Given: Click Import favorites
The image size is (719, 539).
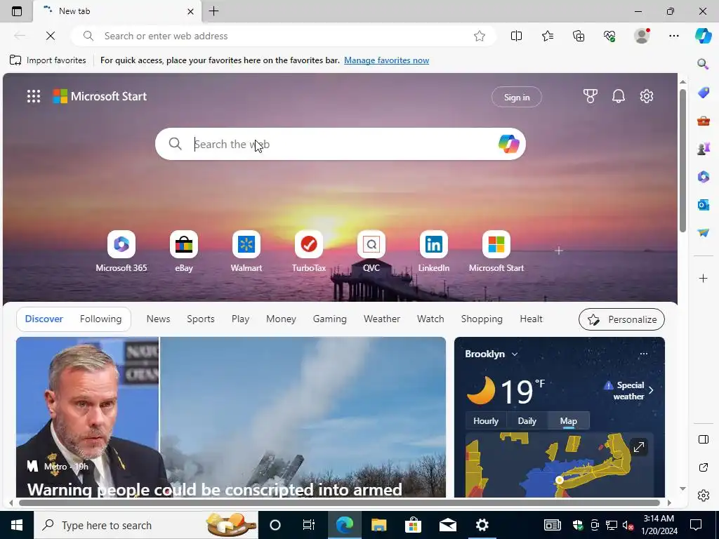Looking at the screenshot, I should [x=48, y=60].
